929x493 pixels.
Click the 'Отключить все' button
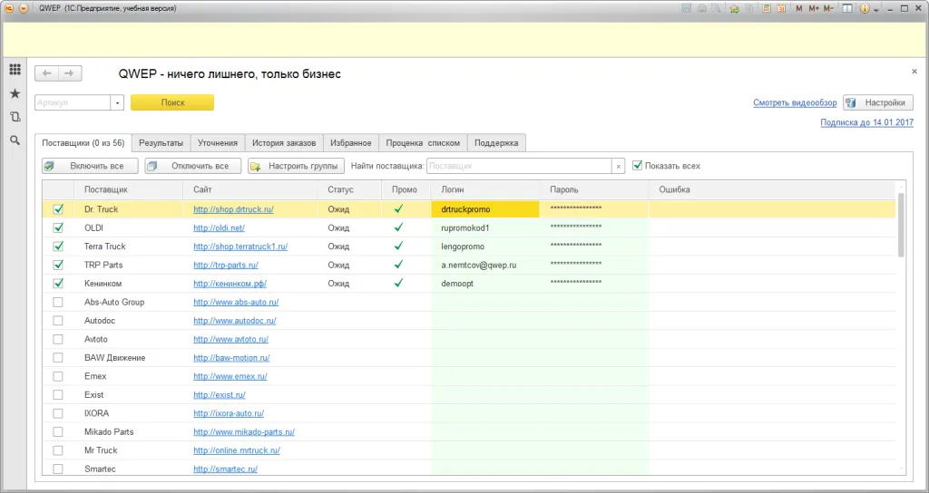[193, 166]
